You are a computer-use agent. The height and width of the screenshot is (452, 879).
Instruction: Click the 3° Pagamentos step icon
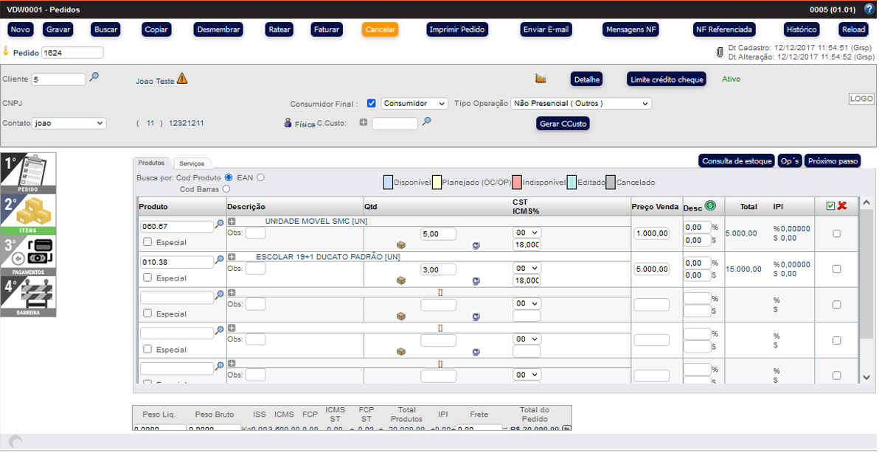point(28,256)
